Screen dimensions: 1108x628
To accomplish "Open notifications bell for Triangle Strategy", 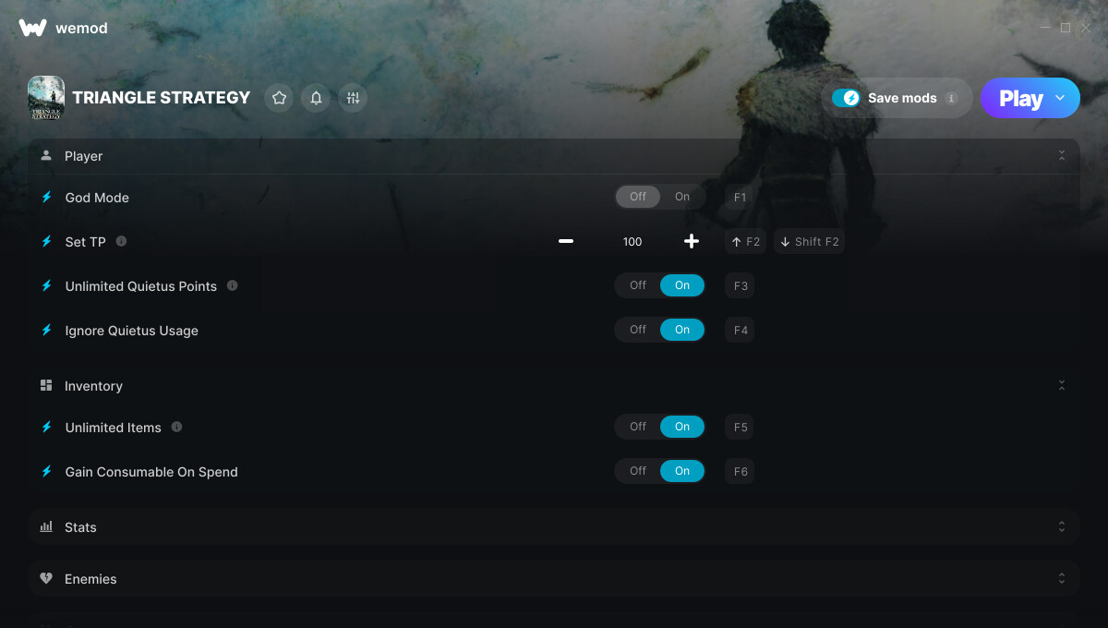I will click(316, 98).
